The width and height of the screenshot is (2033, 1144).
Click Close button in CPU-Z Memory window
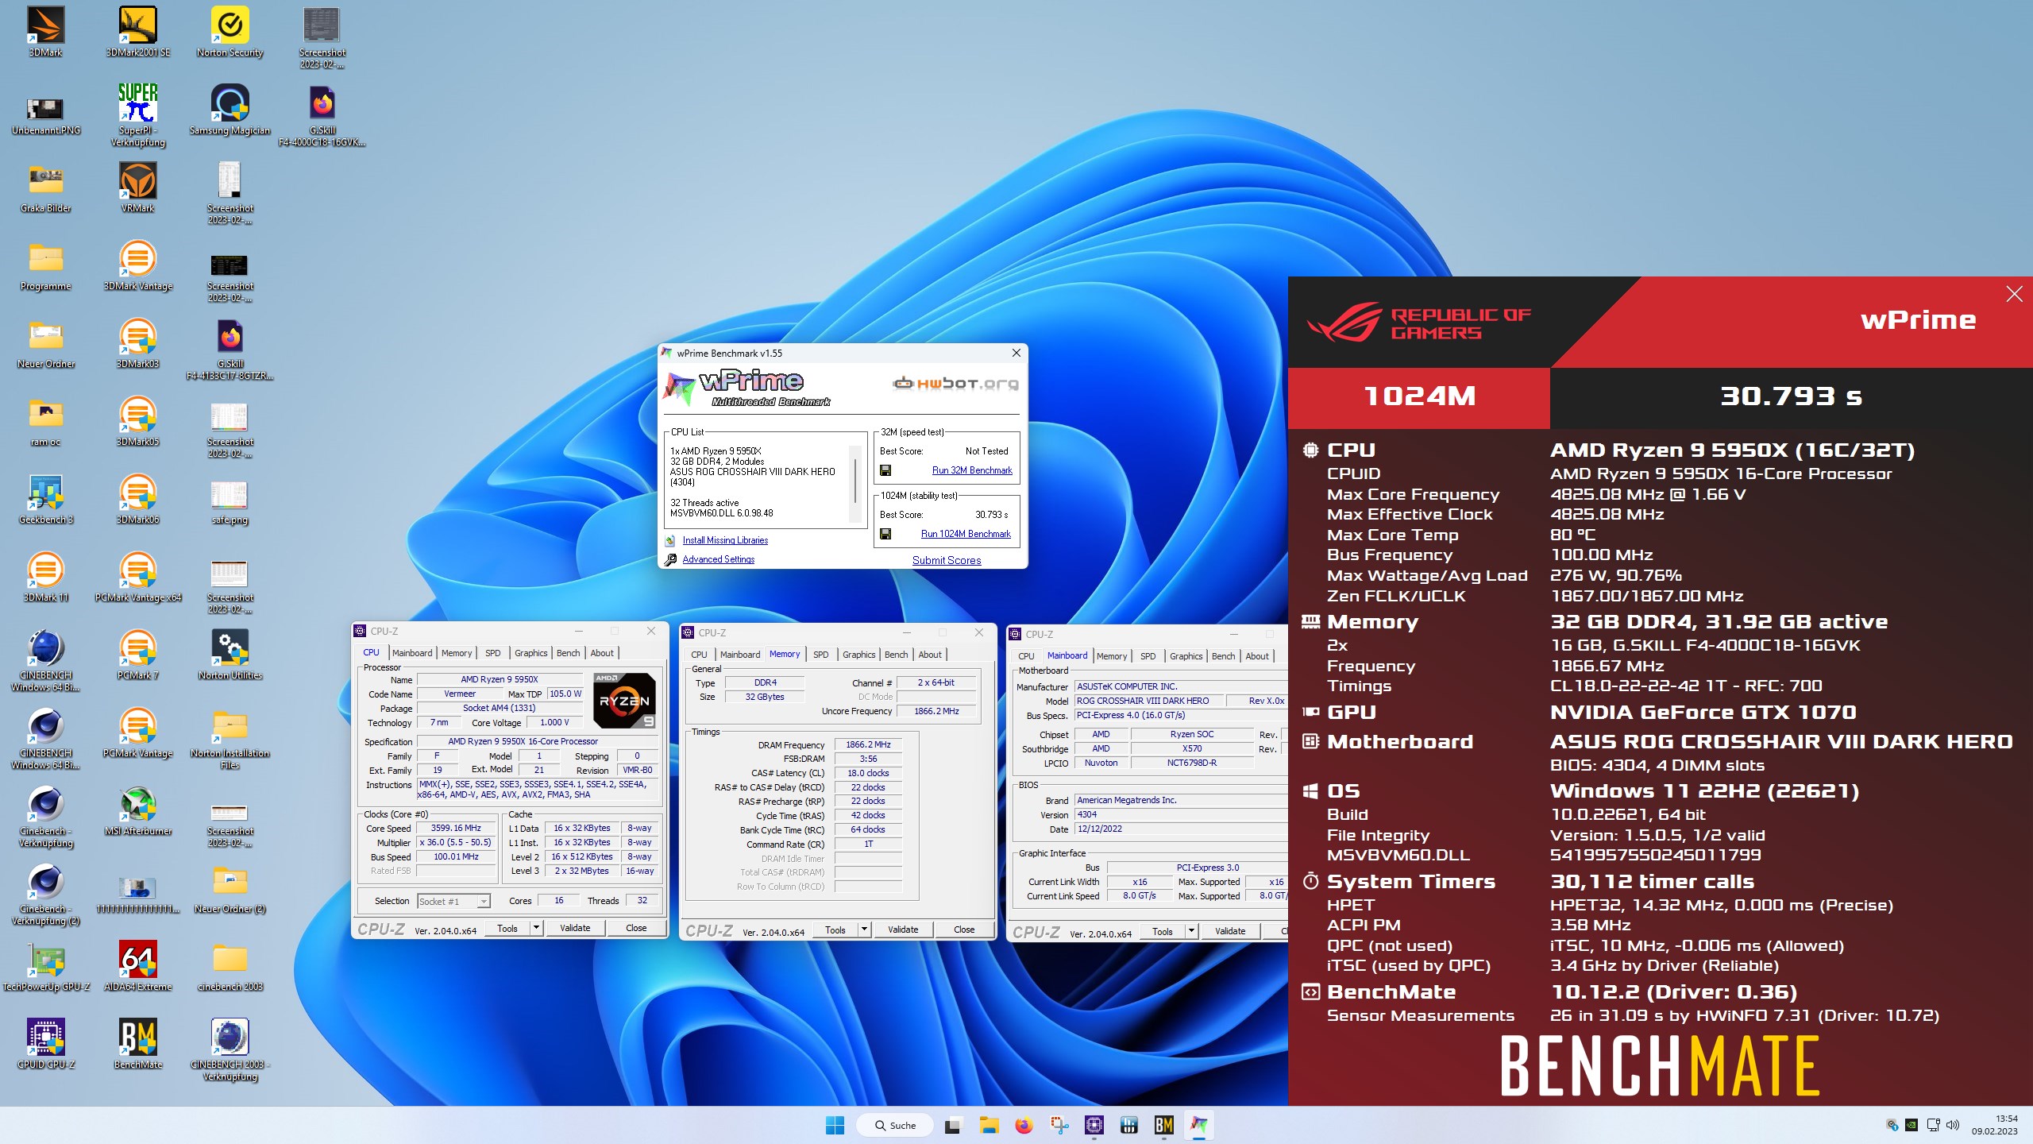coord(964,929)
